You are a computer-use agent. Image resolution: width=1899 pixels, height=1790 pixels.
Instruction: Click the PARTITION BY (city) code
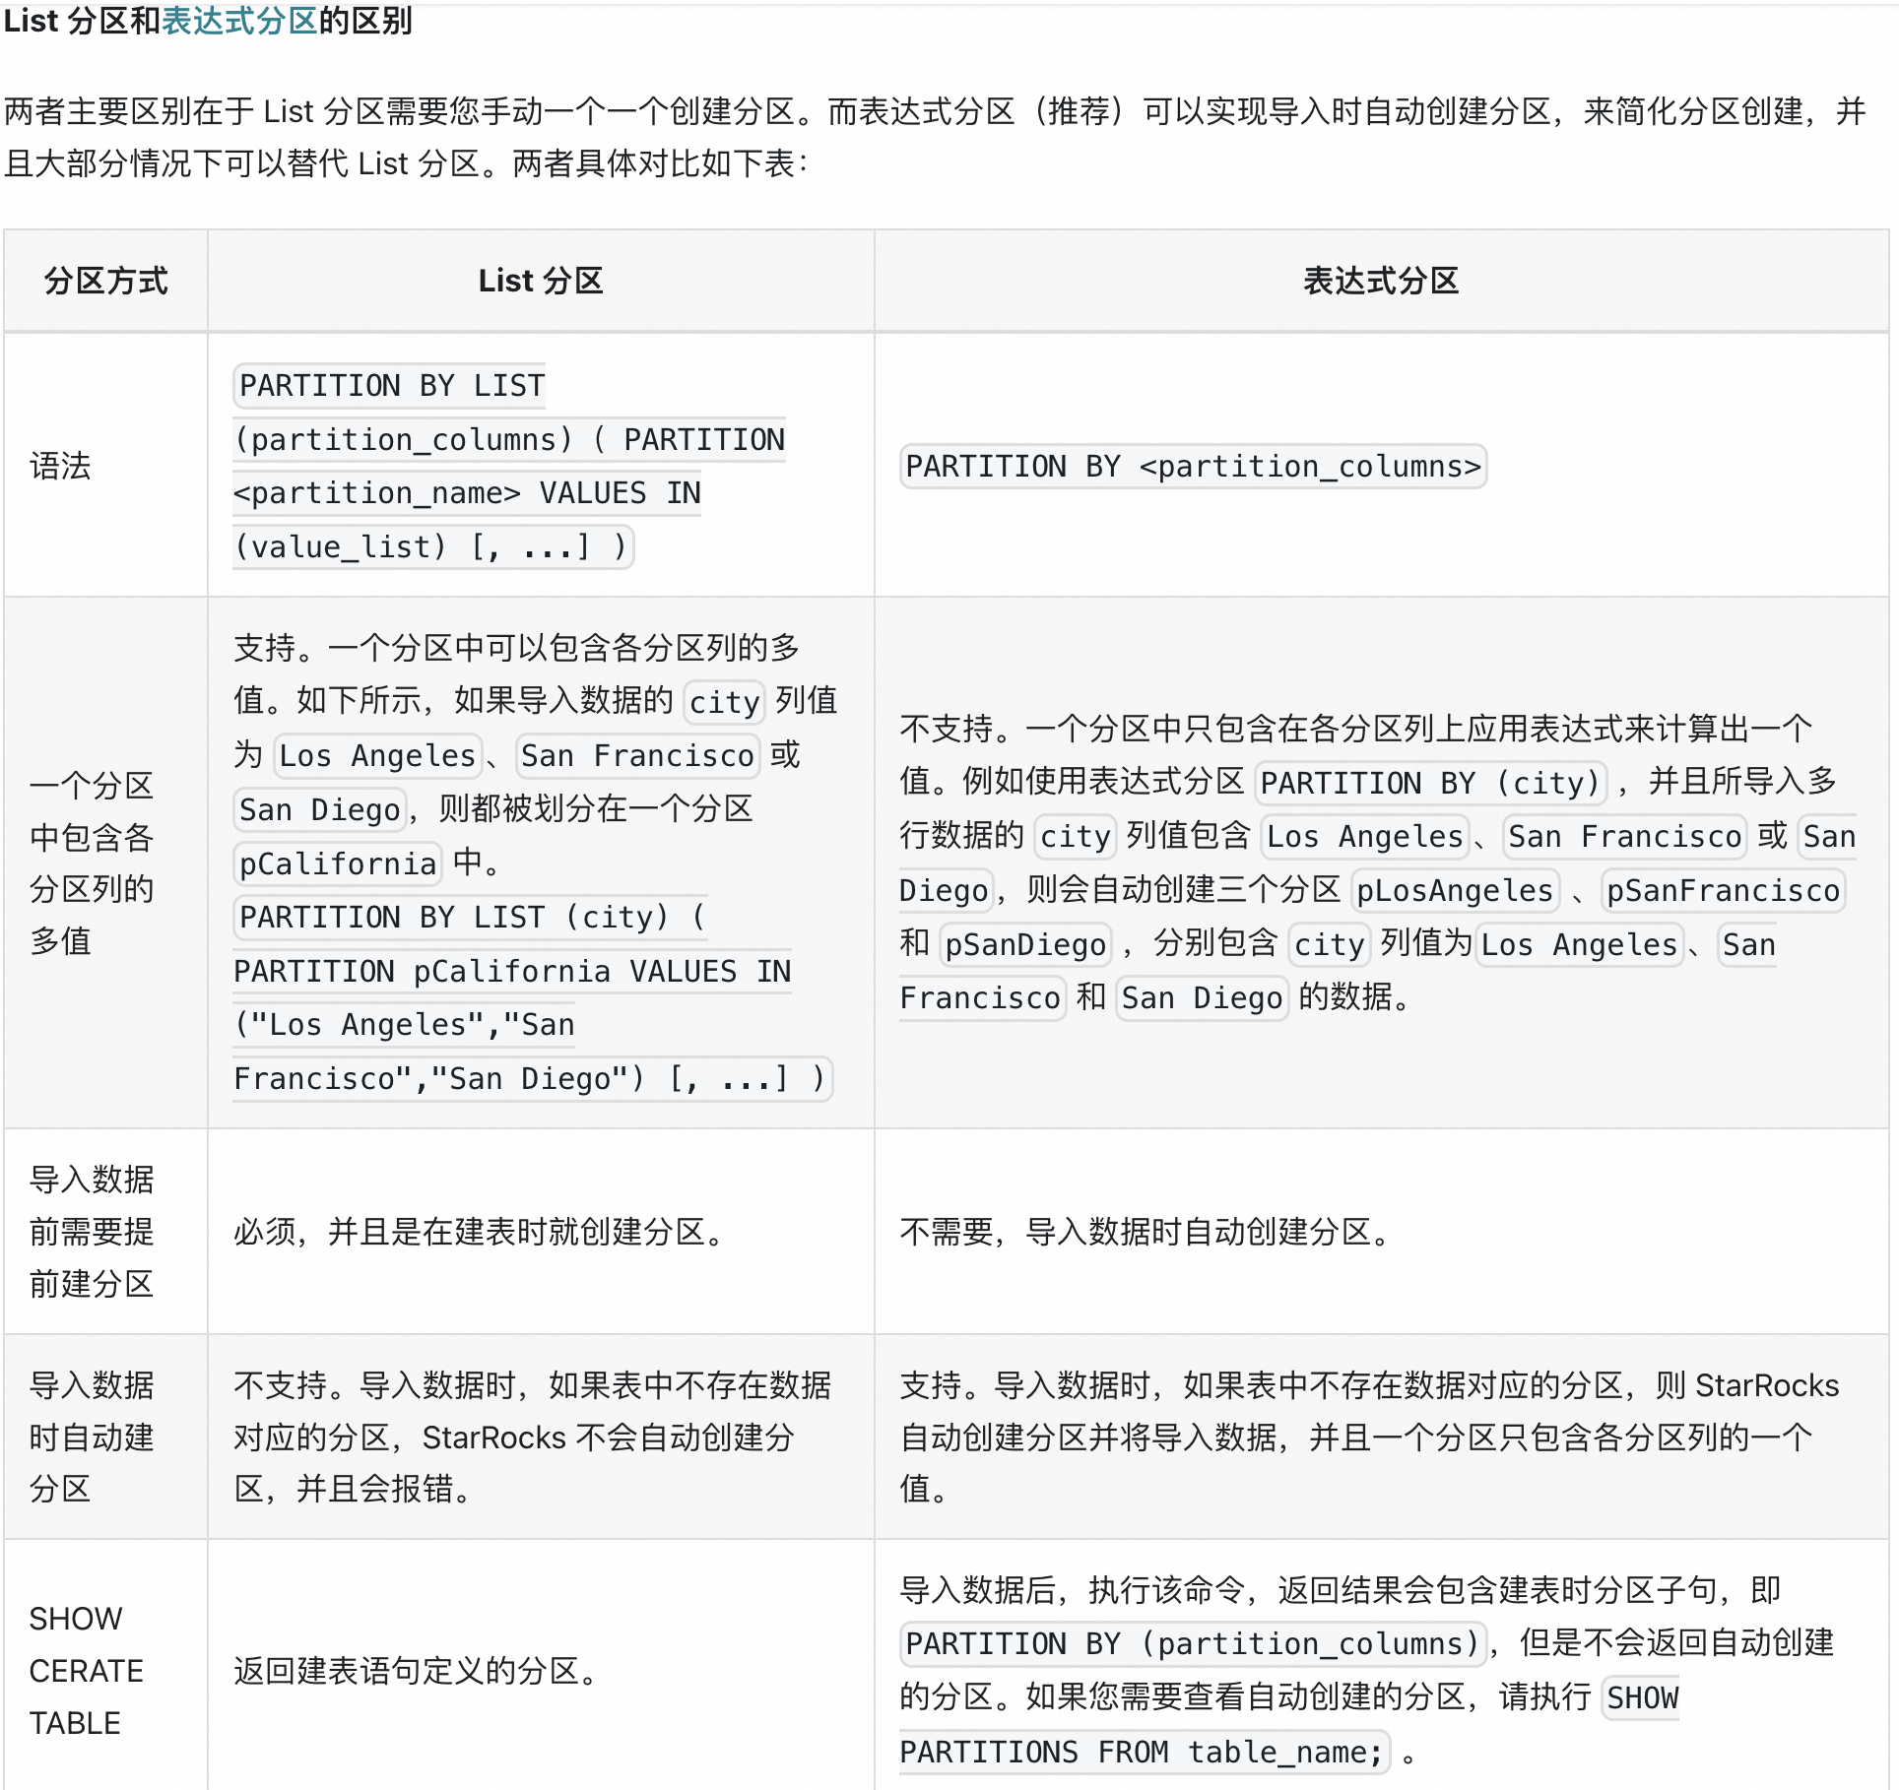tap(1430, 783)
